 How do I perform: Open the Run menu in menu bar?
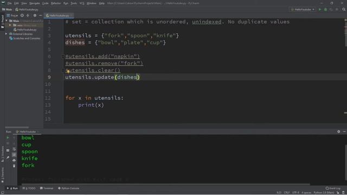pos(66,3)
